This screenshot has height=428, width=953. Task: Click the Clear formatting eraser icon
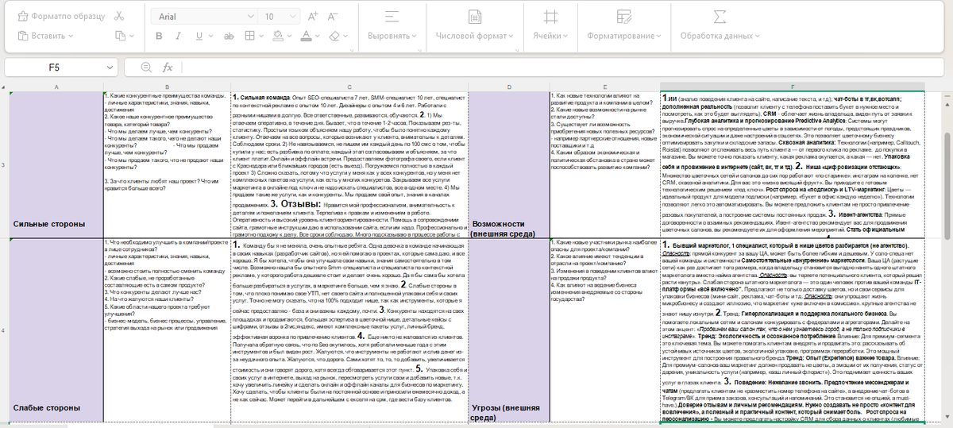334,36
